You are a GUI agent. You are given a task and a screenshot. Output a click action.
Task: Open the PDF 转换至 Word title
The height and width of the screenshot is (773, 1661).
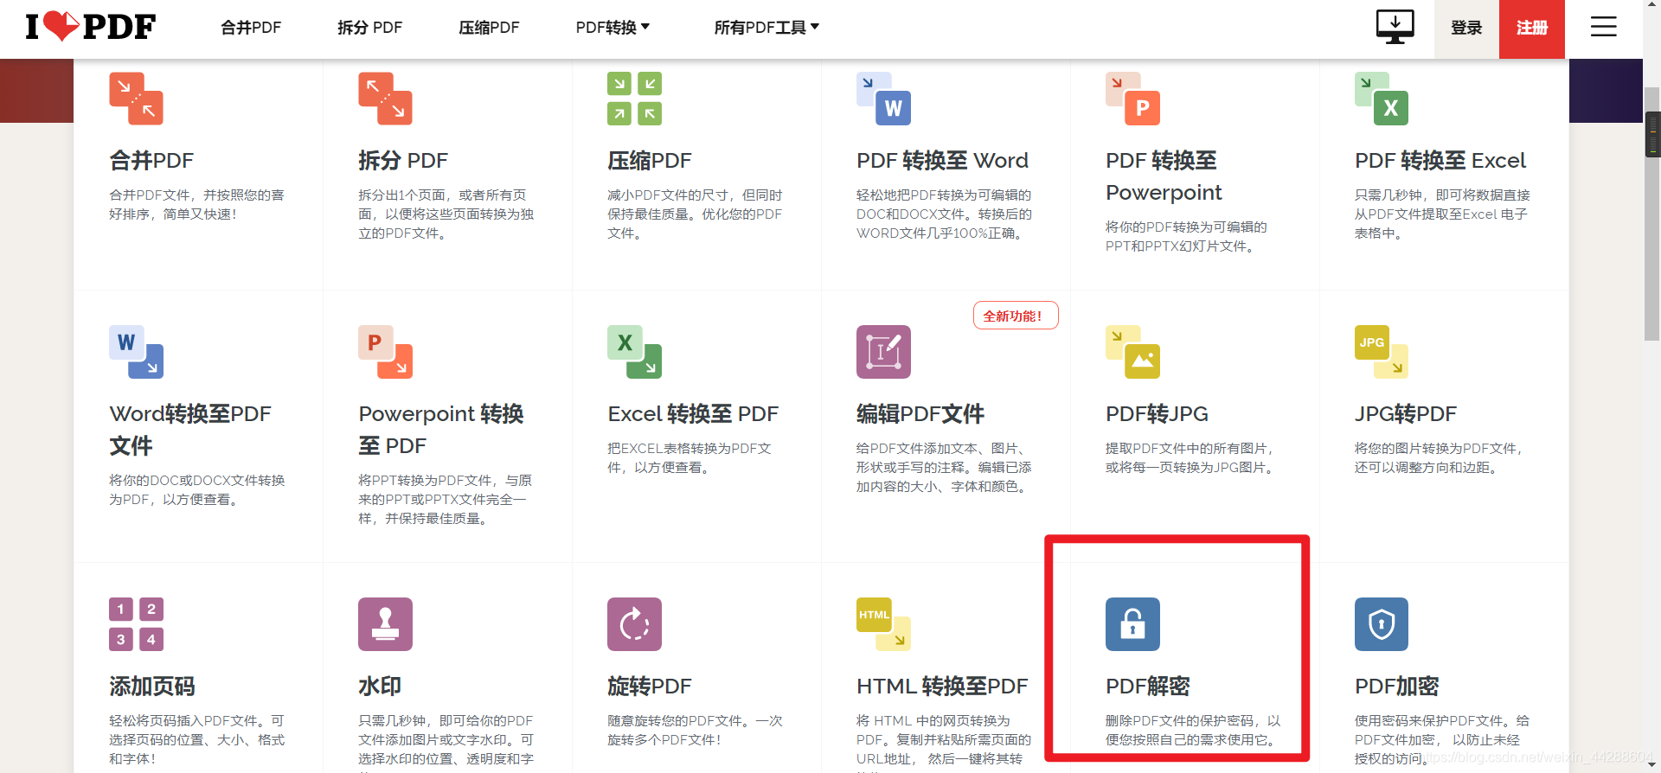click(x=942, y=161)
